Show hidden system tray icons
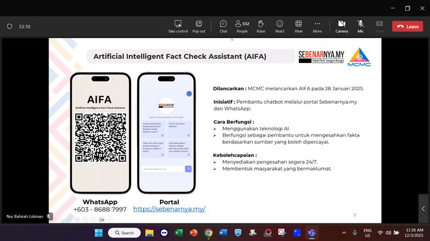 pos(344,233)
